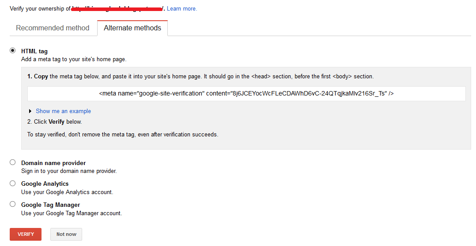Click the red VERIFY button
Screen dimensions: 476x246
(x=26, y=234)
